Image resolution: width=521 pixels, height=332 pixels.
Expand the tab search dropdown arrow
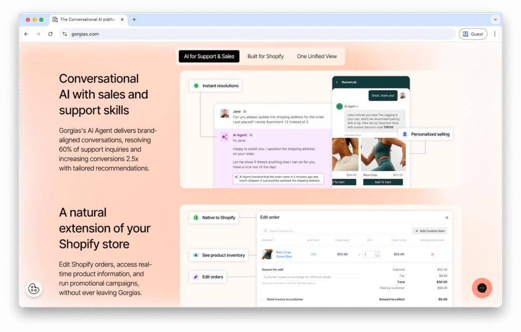point(495,19)
